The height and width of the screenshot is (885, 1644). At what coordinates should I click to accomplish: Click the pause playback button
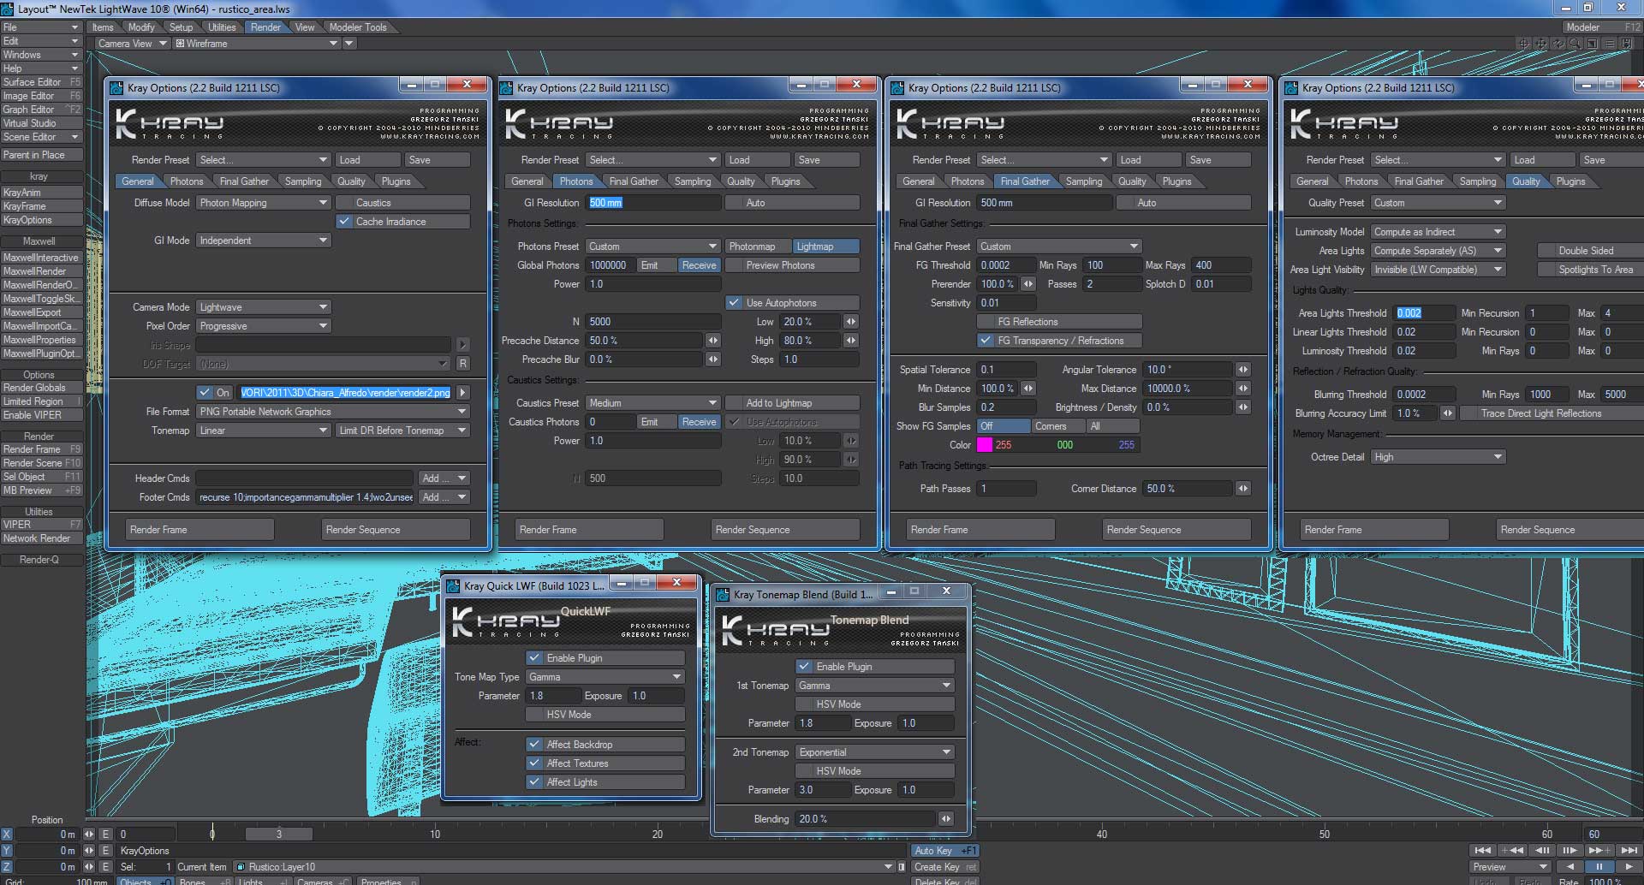tap(1599, 866)
